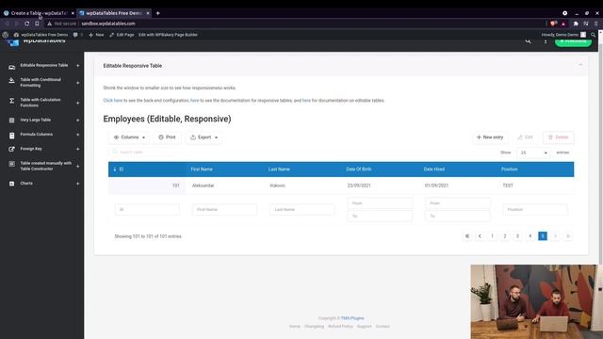
Task: Click the search icon in the site header
Action: (528, 41)
